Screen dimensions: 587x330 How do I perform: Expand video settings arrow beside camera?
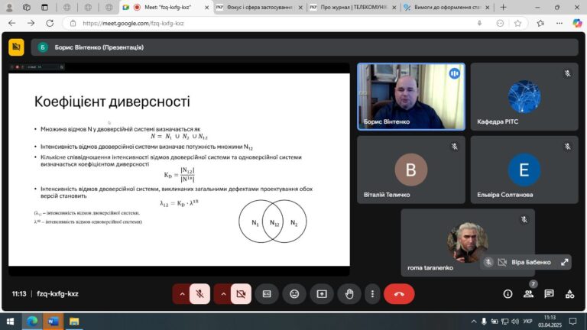tap(222, 293)
